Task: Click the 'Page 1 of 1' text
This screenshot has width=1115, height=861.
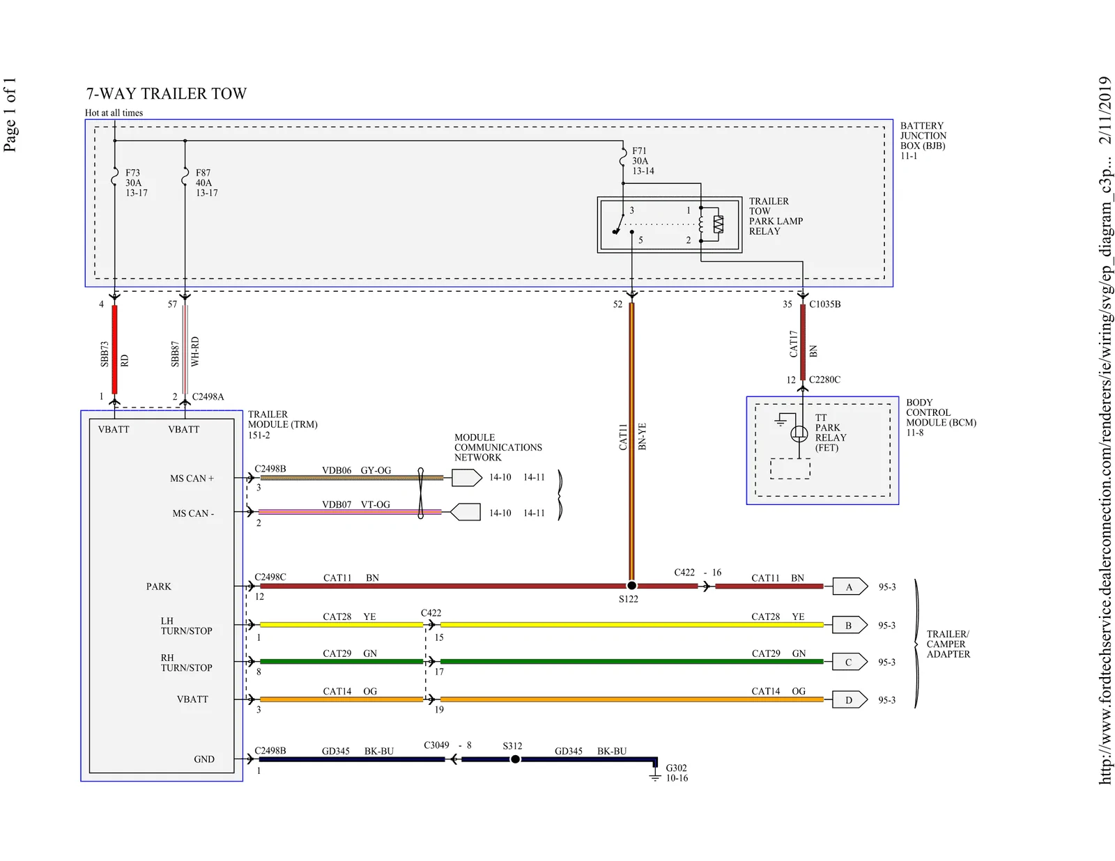Action: click(x=10, y=114)
